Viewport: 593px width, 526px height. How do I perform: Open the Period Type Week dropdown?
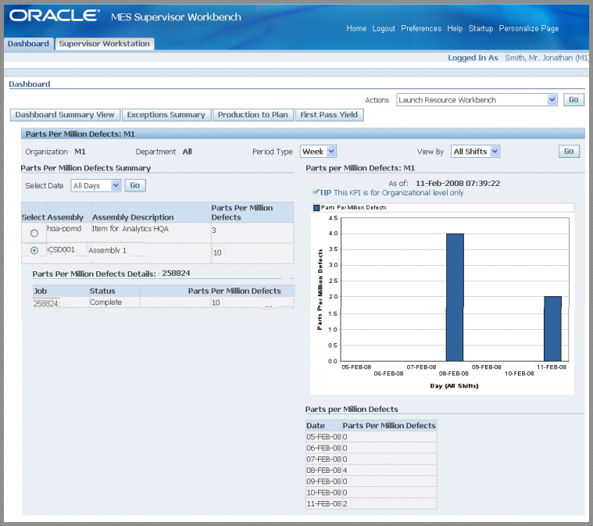coord(319,152)
